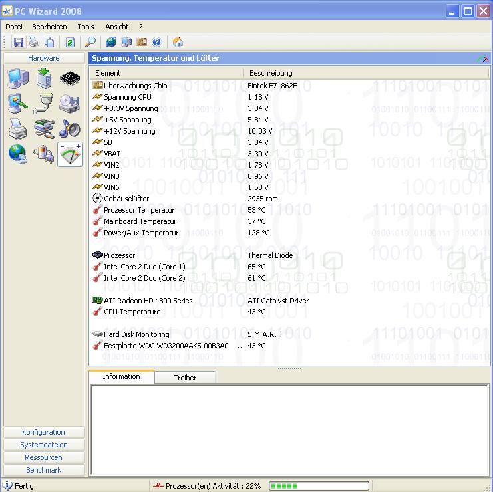Select the ATI Radeon HD 4800 Series row
The height and width of the screenshot is (492, 493).
(x=289, y=301)
